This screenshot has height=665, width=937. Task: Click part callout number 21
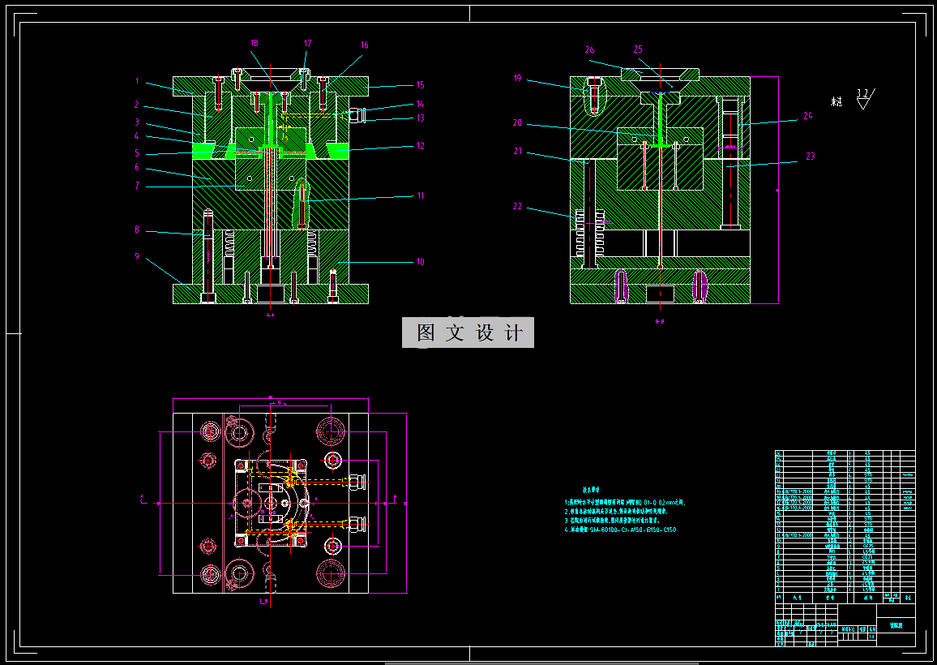[517, 152]
